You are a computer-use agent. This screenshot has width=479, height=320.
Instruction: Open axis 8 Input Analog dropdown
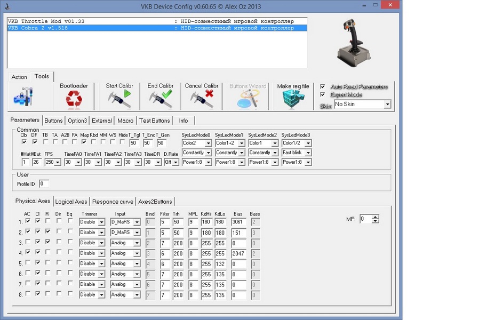click(125, 294)
